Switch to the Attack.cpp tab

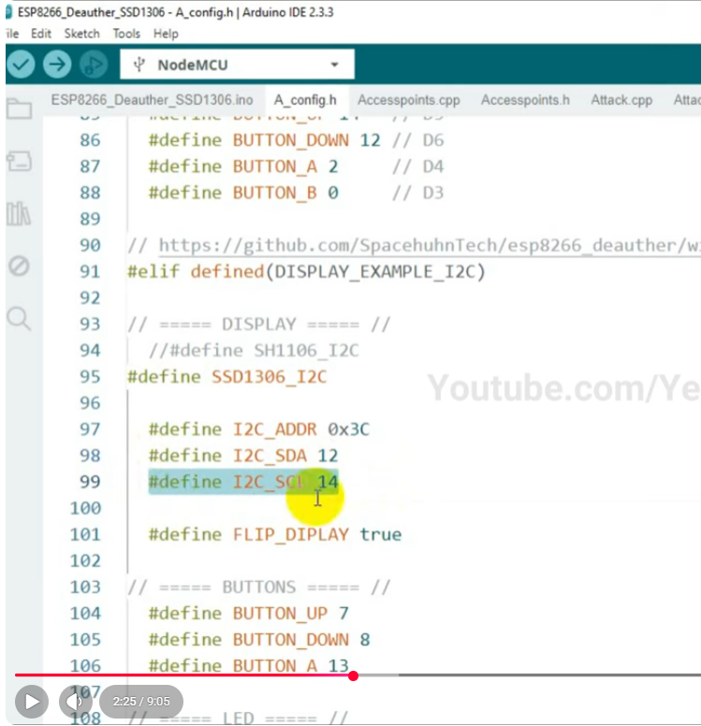point(621,100)
